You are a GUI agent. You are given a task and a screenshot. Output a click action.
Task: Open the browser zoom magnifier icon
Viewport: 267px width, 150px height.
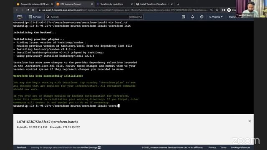[212, 10]
